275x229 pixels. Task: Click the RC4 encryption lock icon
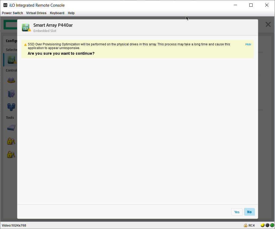(245, 225)
